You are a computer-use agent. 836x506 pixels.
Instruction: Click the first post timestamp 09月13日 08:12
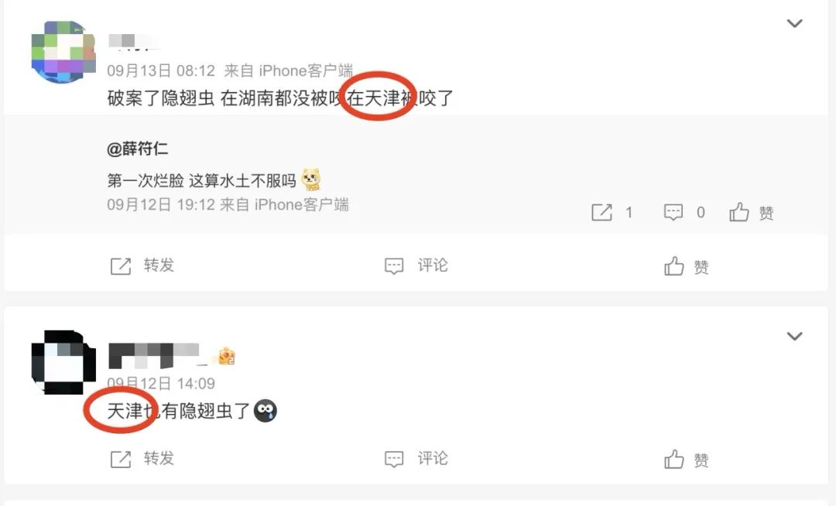[x=161, y=71]
